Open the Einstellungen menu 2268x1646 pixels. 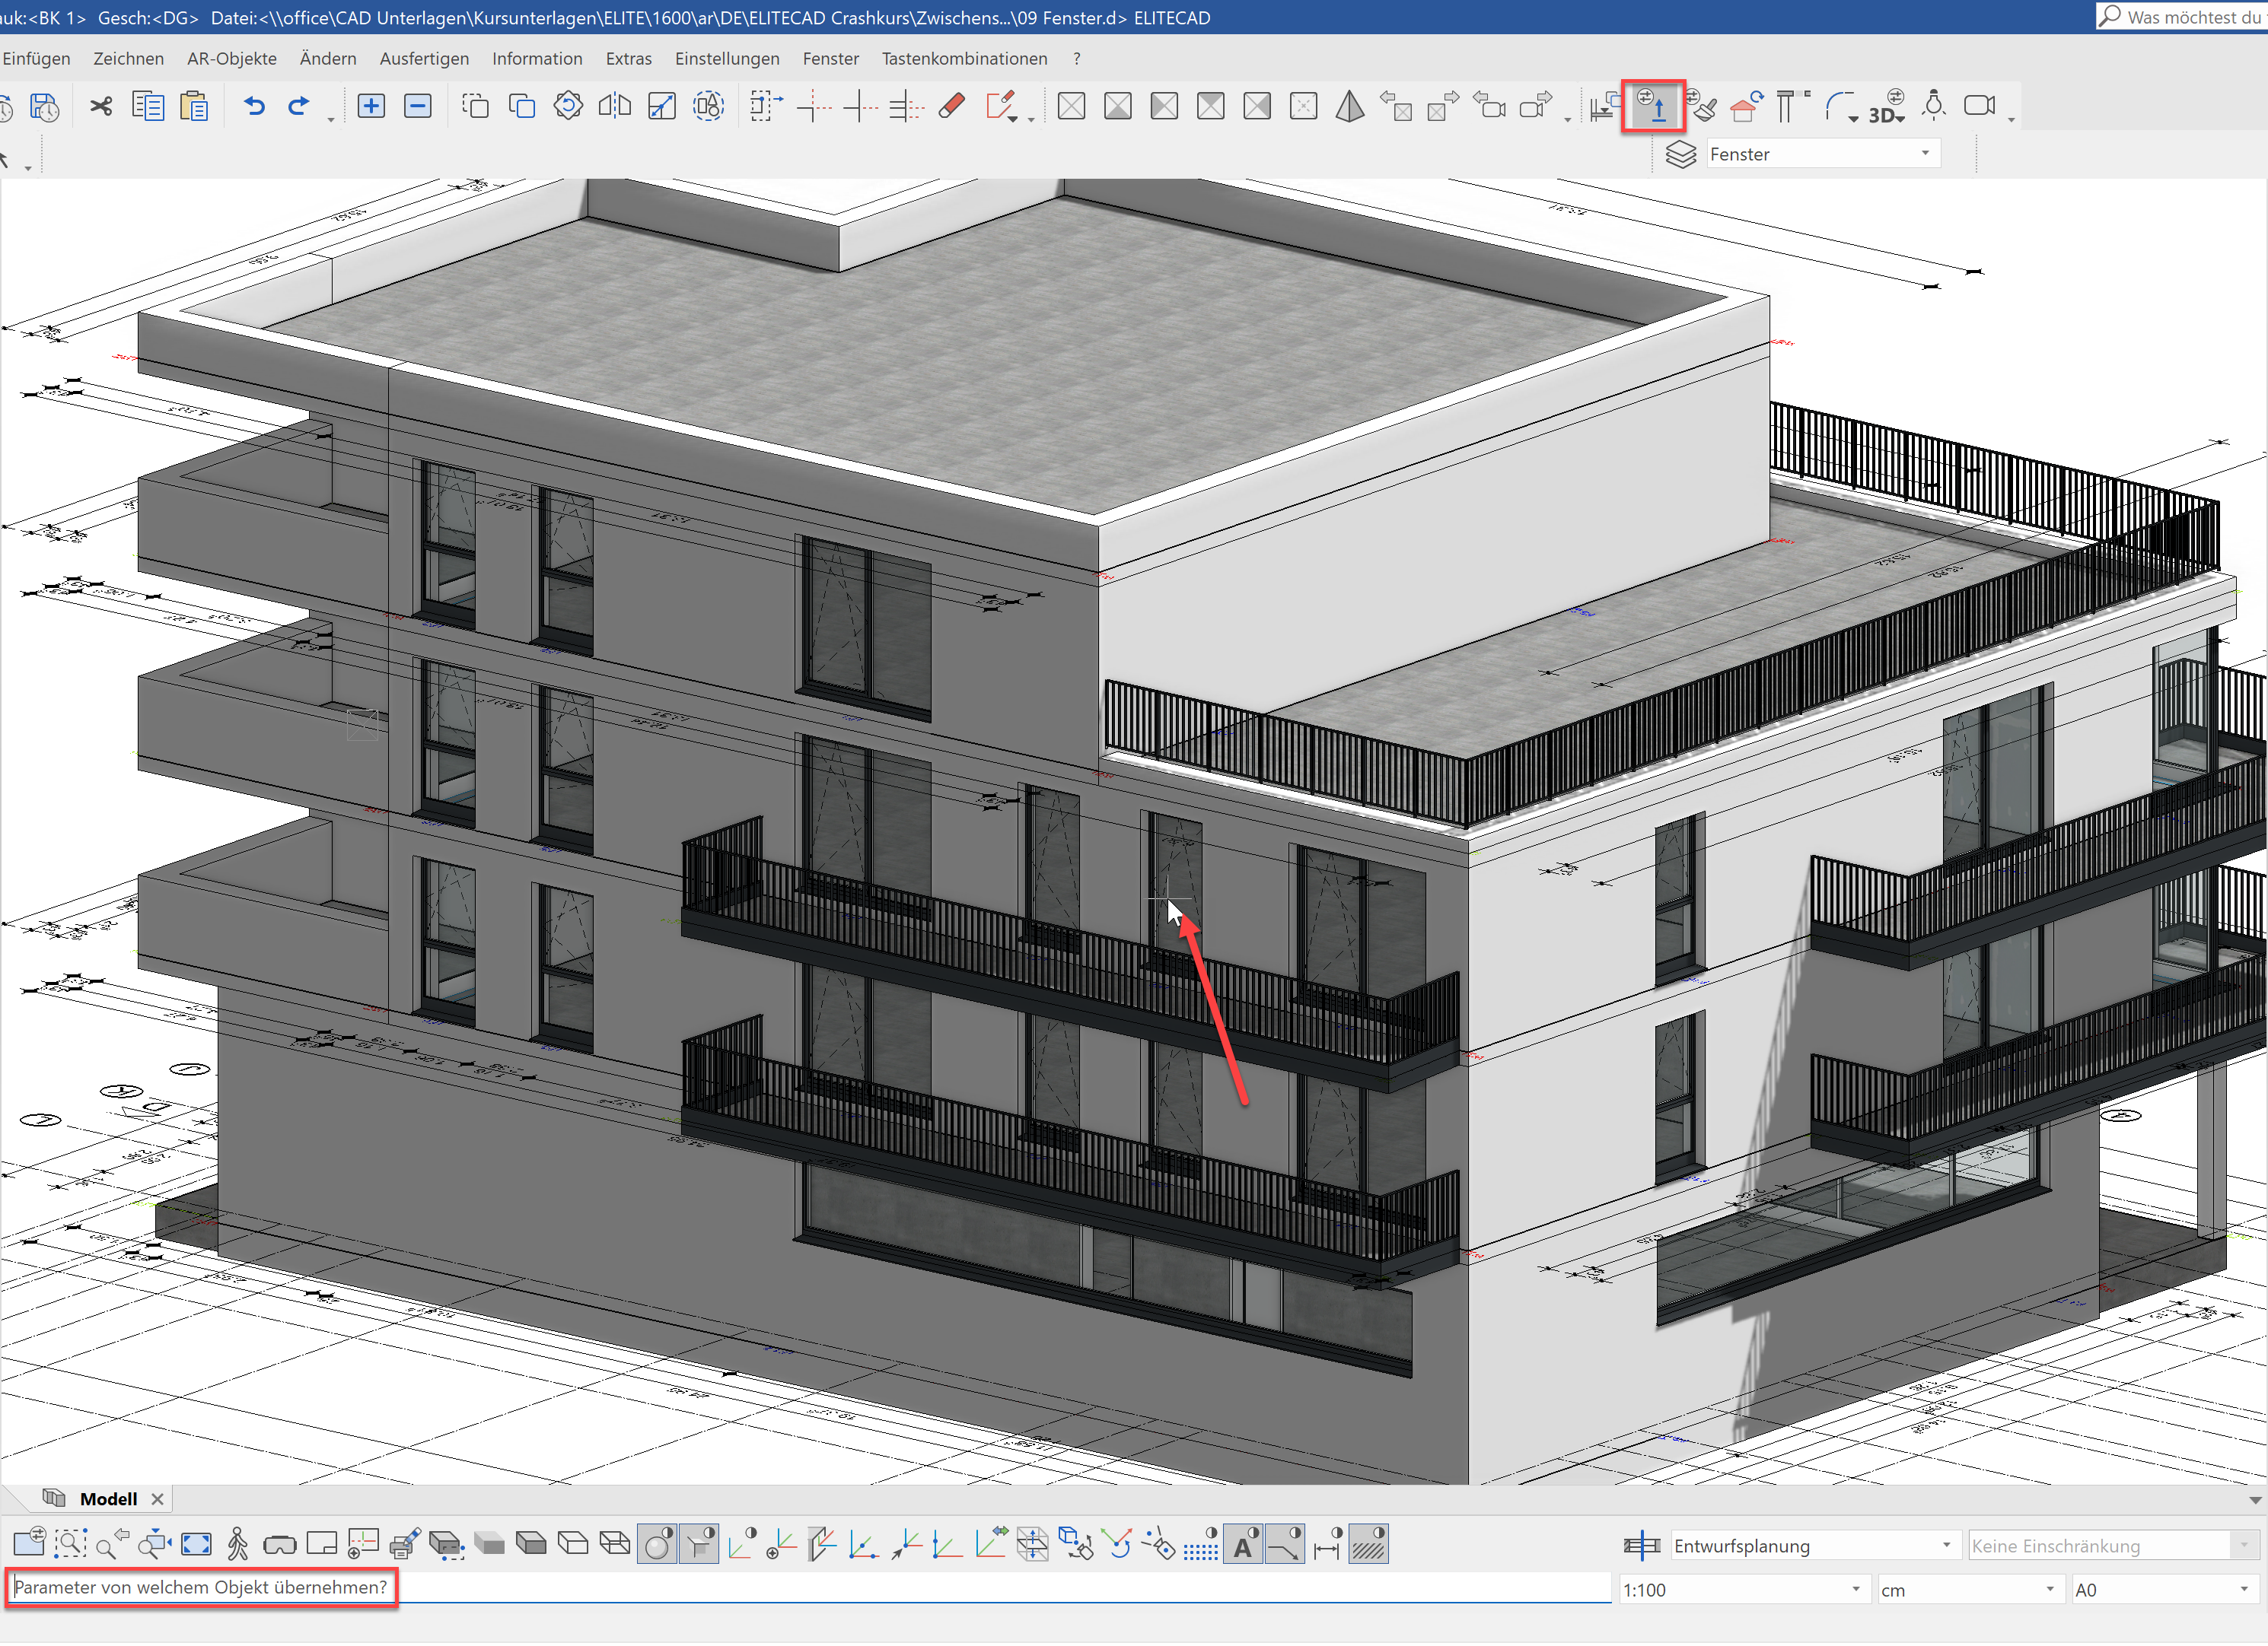pyautogui.click(x=727, y=59)
